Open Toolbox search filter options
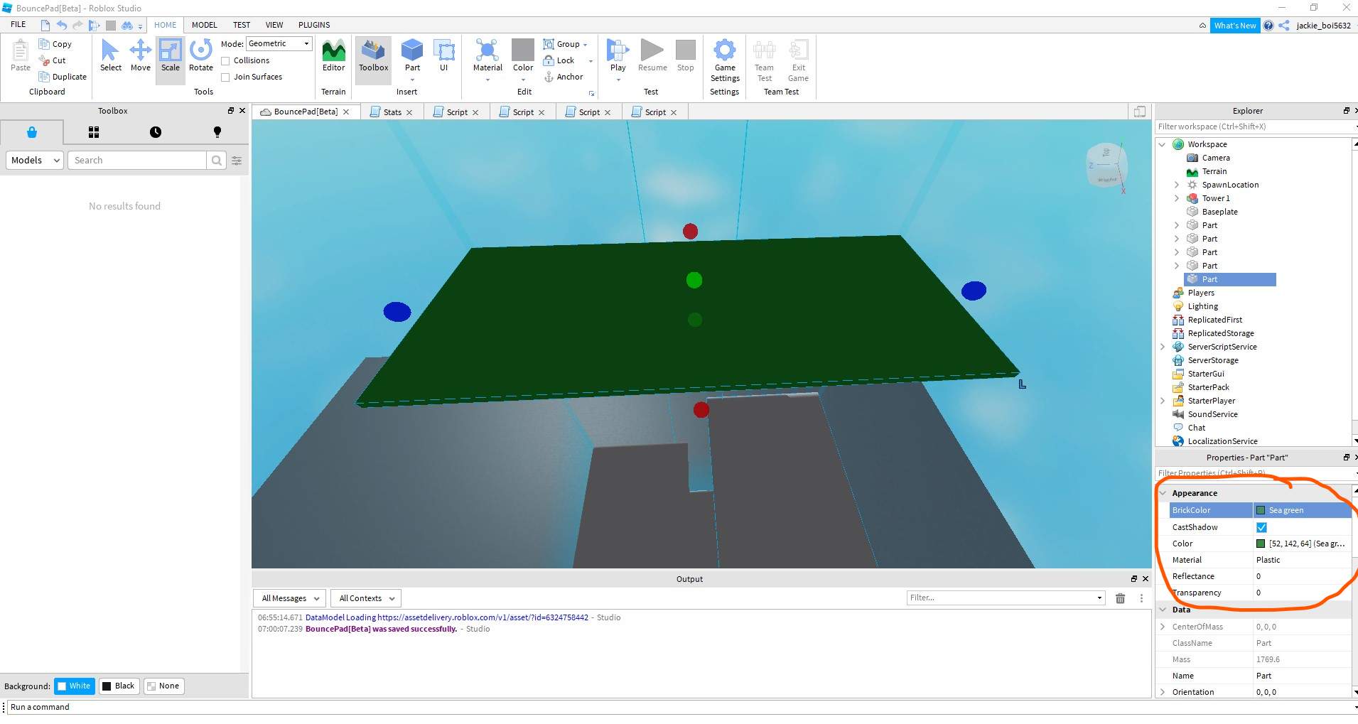This screenshot has height=724, width=1358. click(237, 161)
